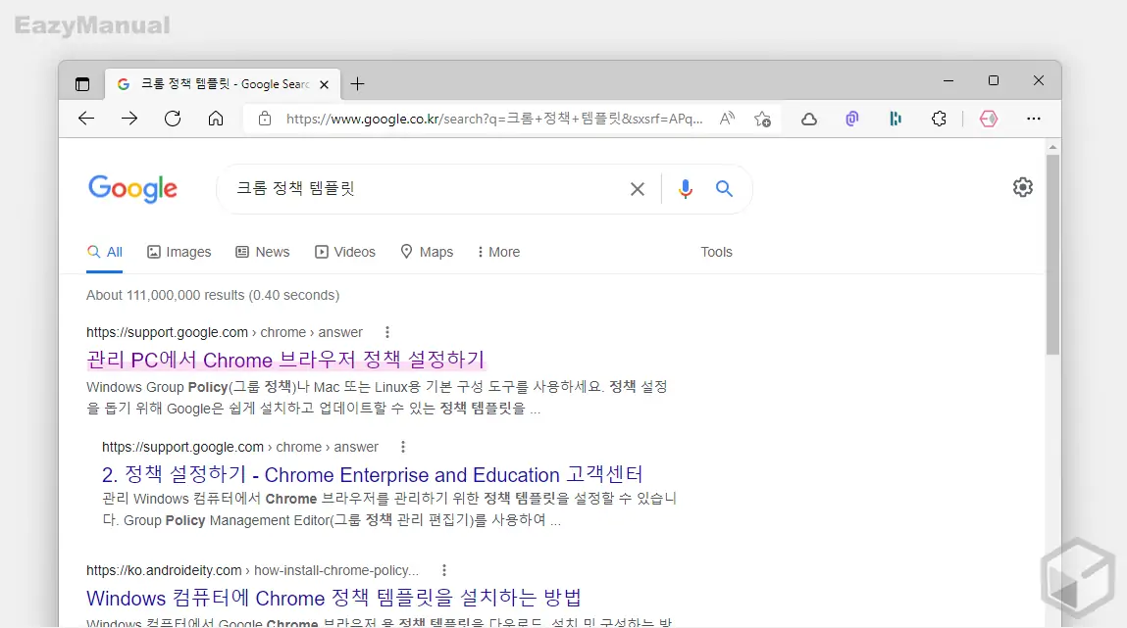This screenshot has width=1127, height=628.
Task: Open Google Search settings via gear icon
Action: click(1022, 186)
